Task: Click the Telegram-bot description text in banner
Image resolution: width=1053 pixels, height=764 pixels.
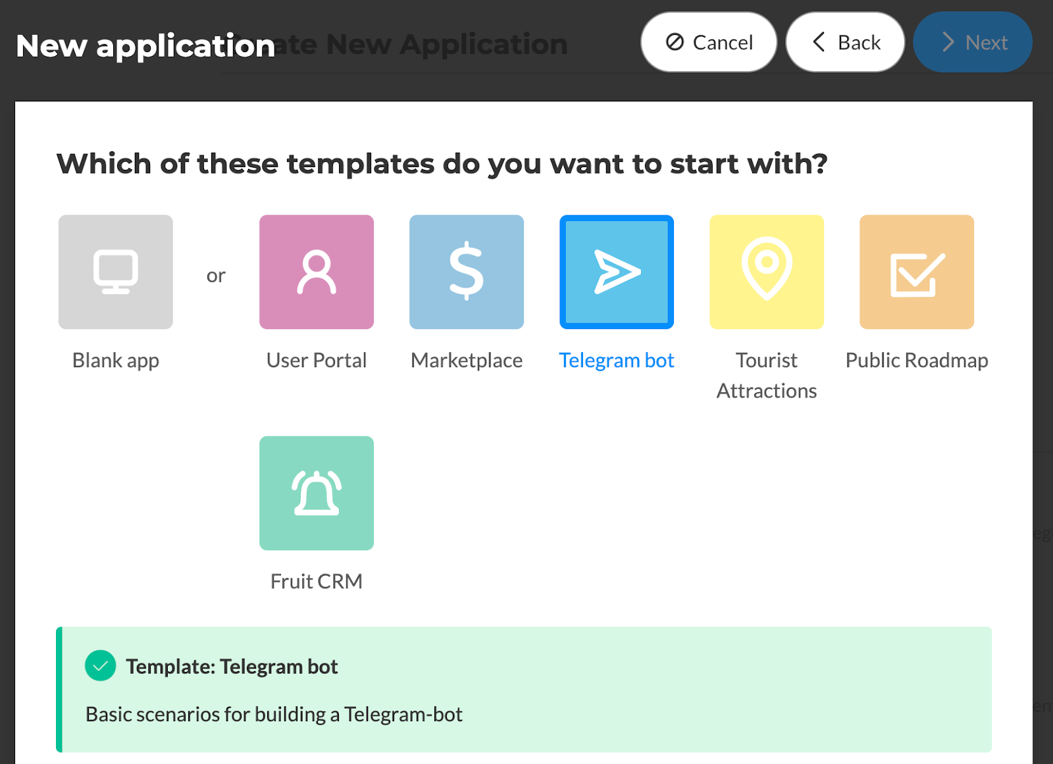Action: click(274, 715)
